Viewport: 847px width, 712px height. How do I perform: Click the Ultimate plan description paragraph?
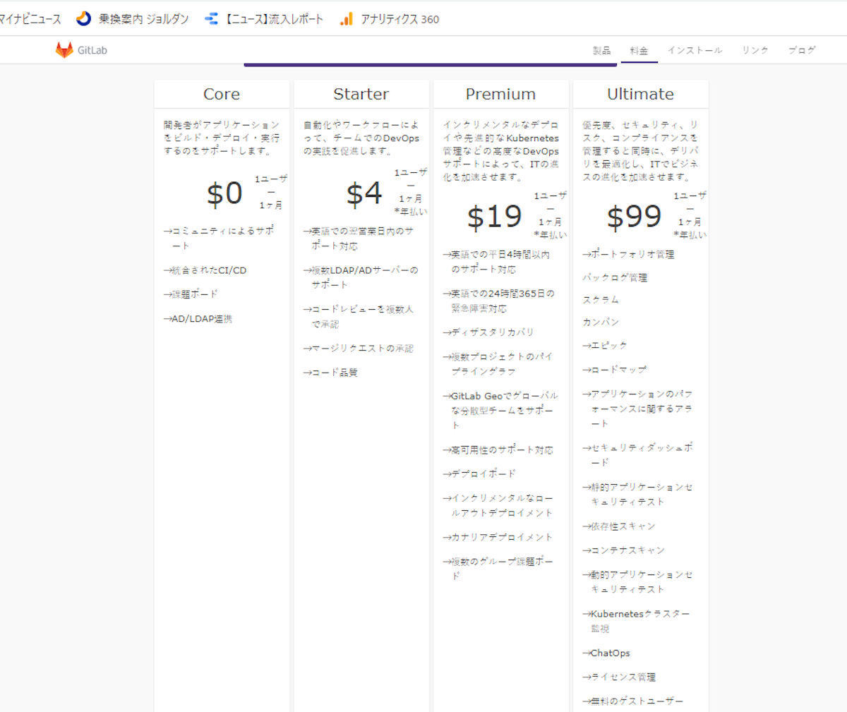pyautogui.click(x=641, y=150)
